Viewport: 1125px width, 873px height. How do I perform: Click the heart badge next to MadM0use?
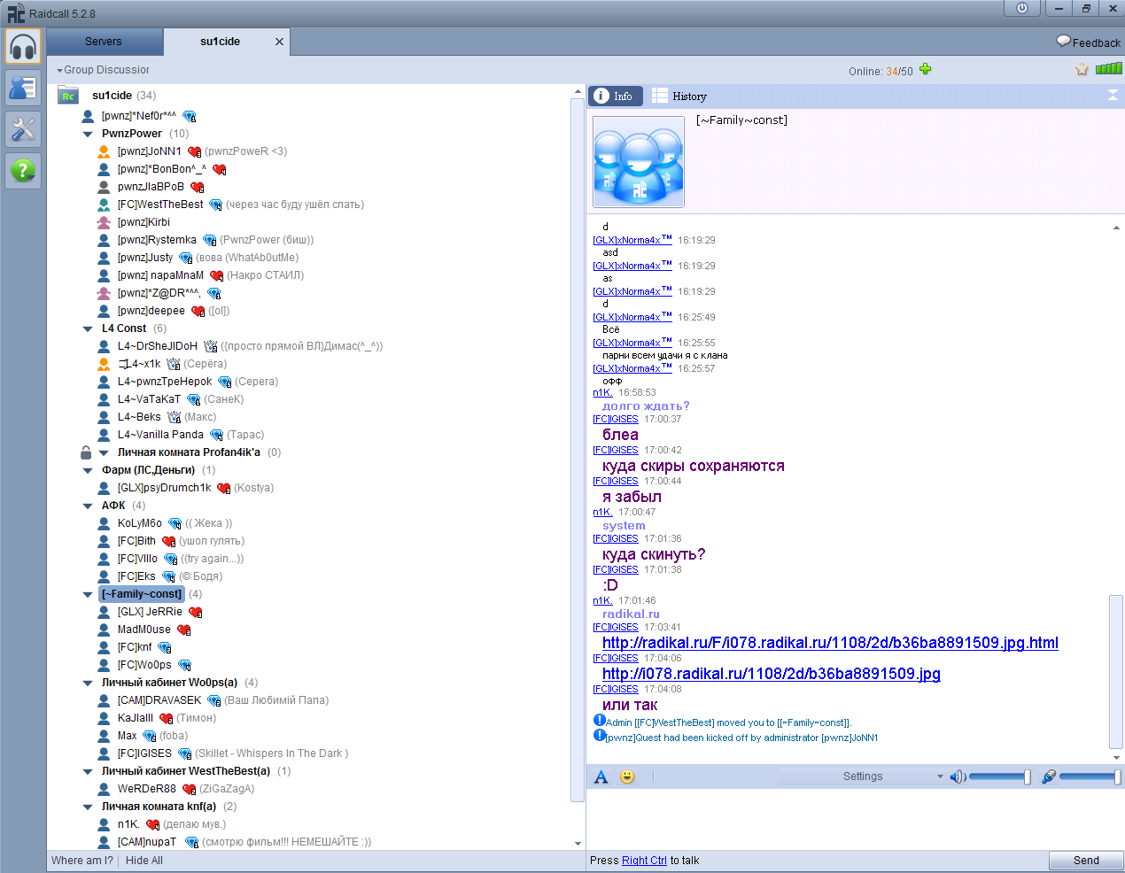click(x=184, y=630)
